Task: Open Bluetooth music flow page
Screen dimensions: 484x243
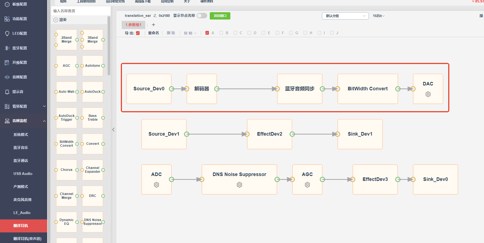Action: [x=21, y=148]
